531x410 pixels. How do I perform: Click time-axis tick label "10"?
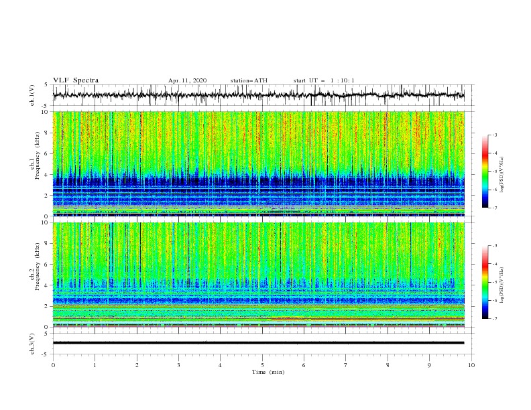[471, 365]
